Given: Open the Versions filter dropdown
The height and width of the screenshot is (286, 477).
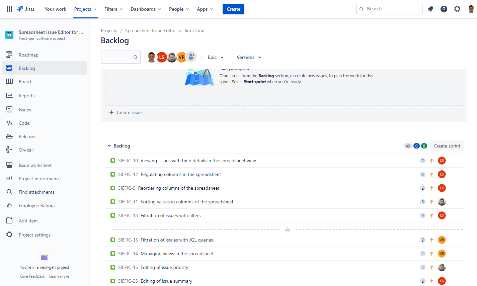Looking at the screenshot, I should (x=249, y=57).
